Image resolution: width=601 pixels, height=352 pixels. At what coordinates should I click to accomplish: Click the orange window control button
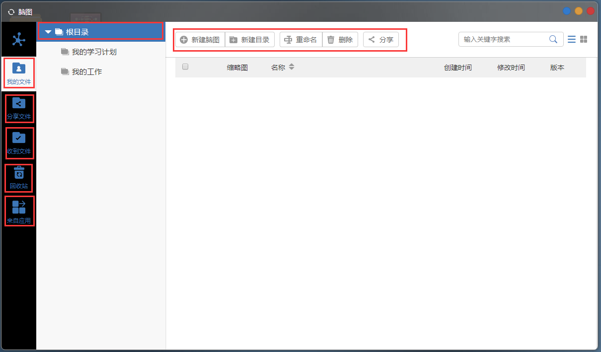pos(579,11)
